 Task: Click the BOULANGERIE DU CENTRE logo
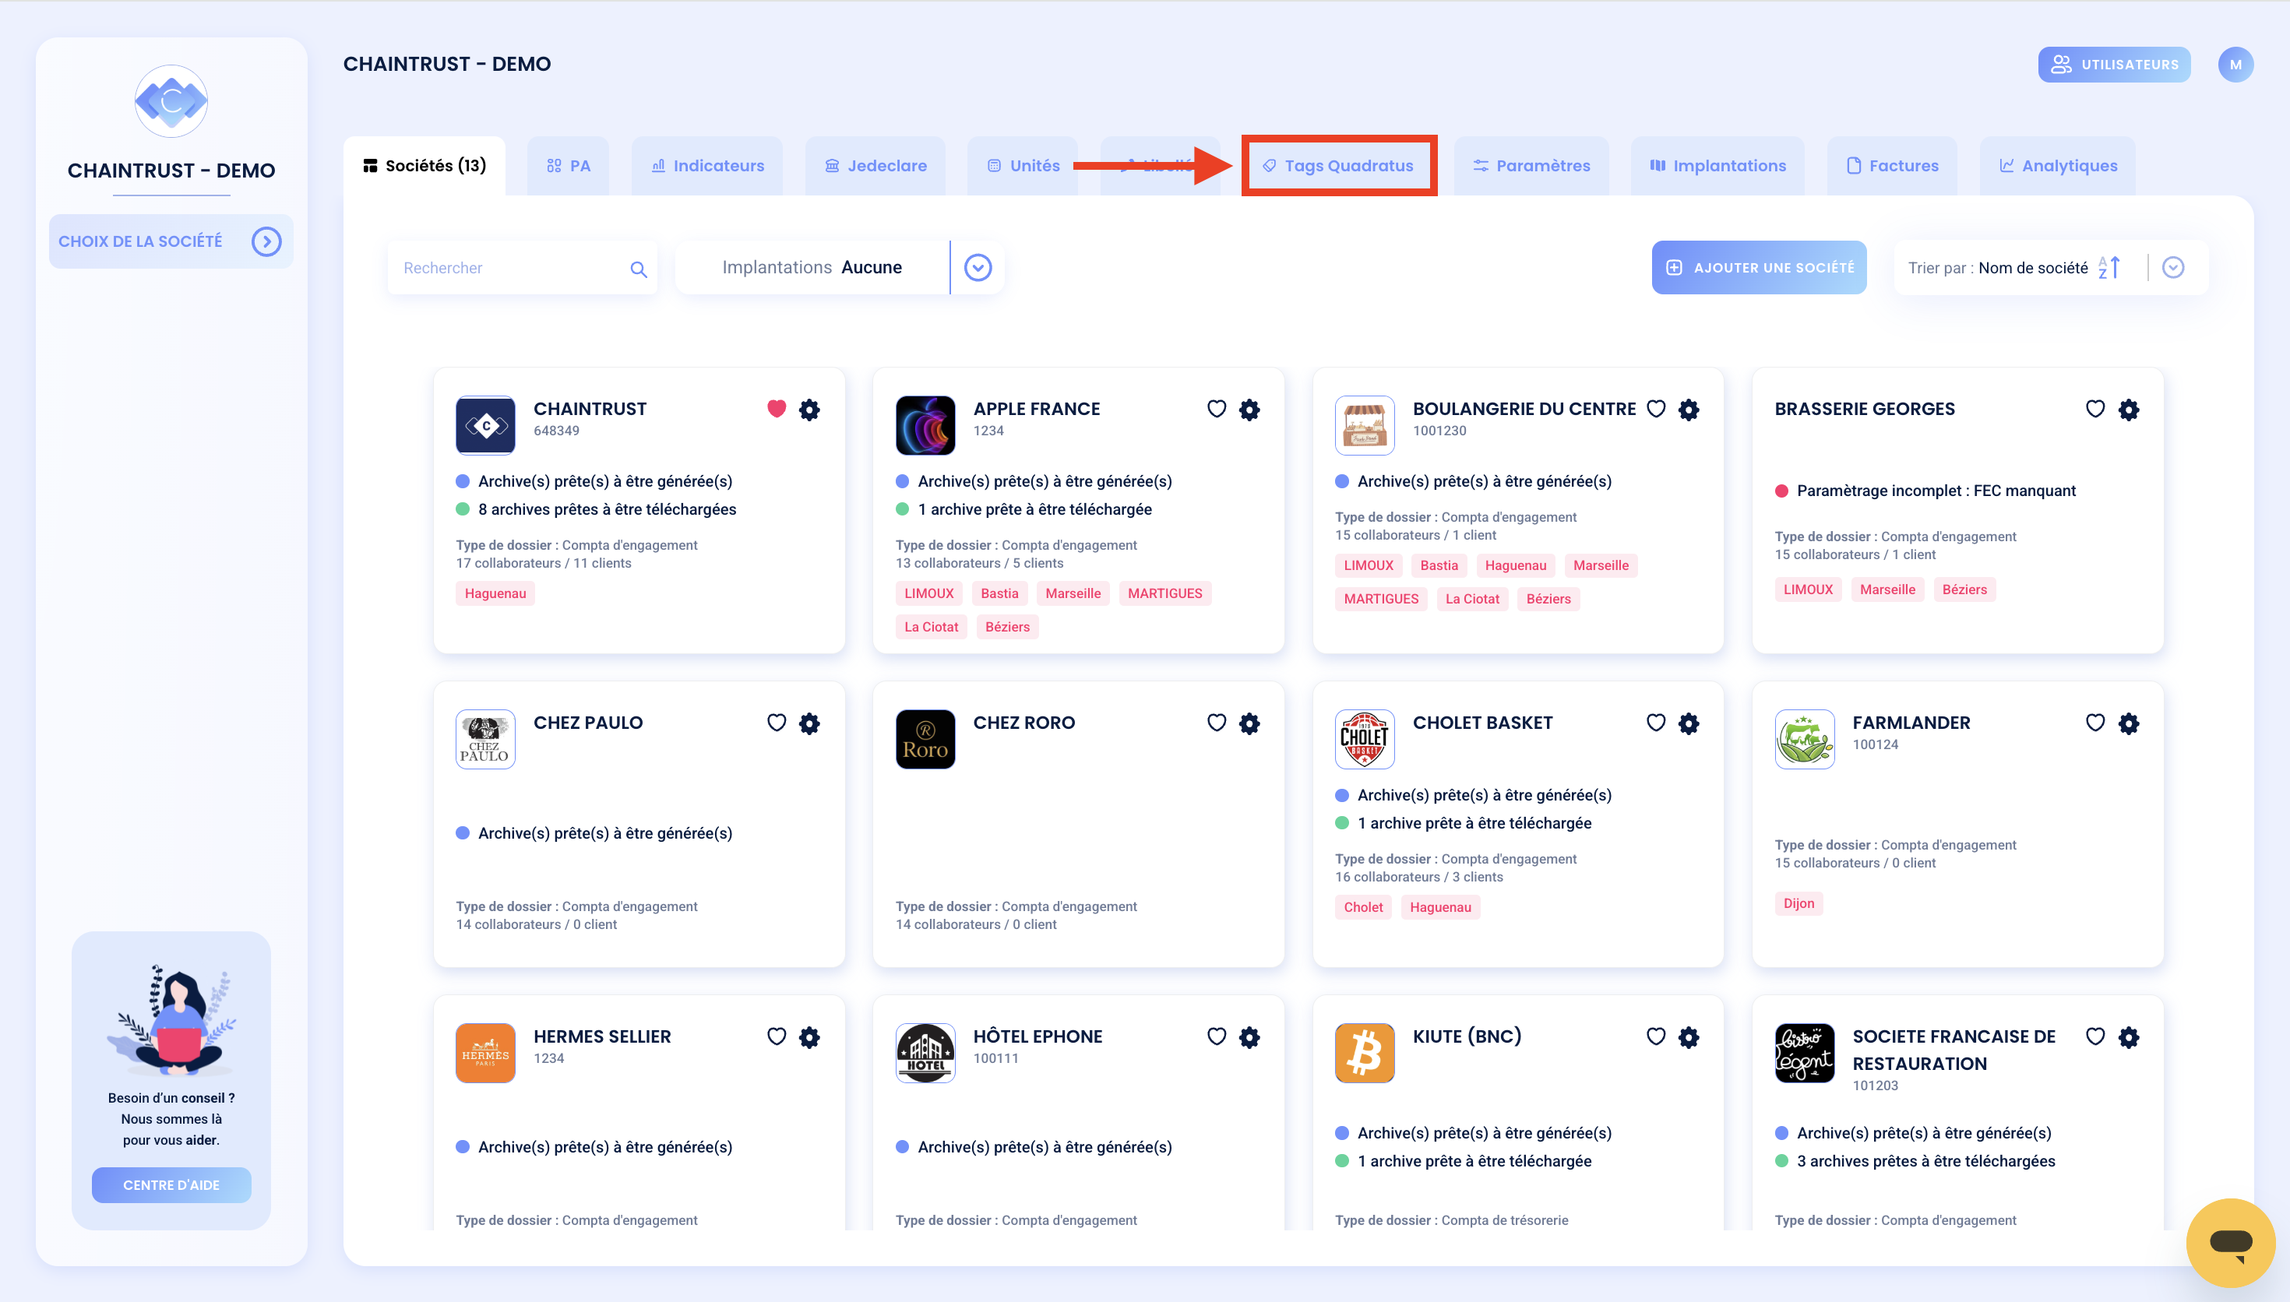(x=1365, y=426)
